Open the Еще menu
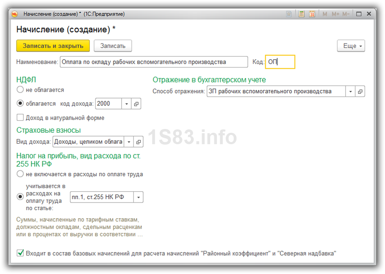The image size is (385, 274). (351, 46)
